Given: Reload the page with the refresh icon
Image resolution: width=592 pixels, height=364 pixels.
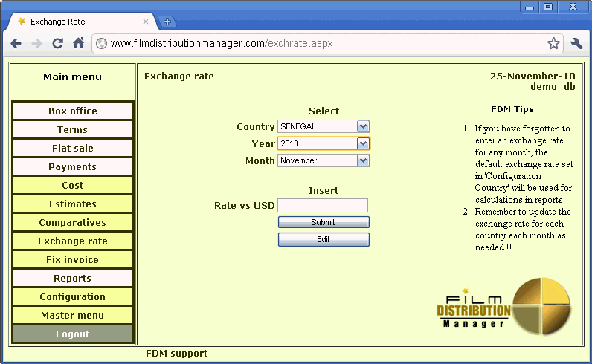Looking at the screenshot, I should point(57,43).
